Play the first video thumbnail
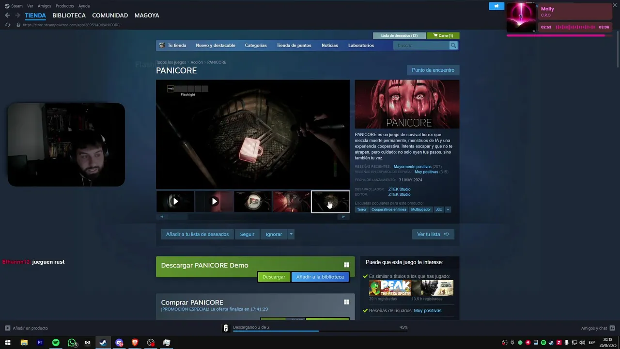 [175, 202]
